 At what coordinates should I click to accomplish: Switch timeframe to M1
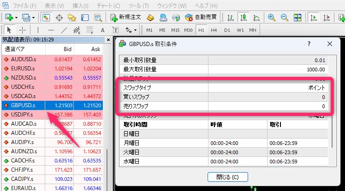tap(149, 30)
